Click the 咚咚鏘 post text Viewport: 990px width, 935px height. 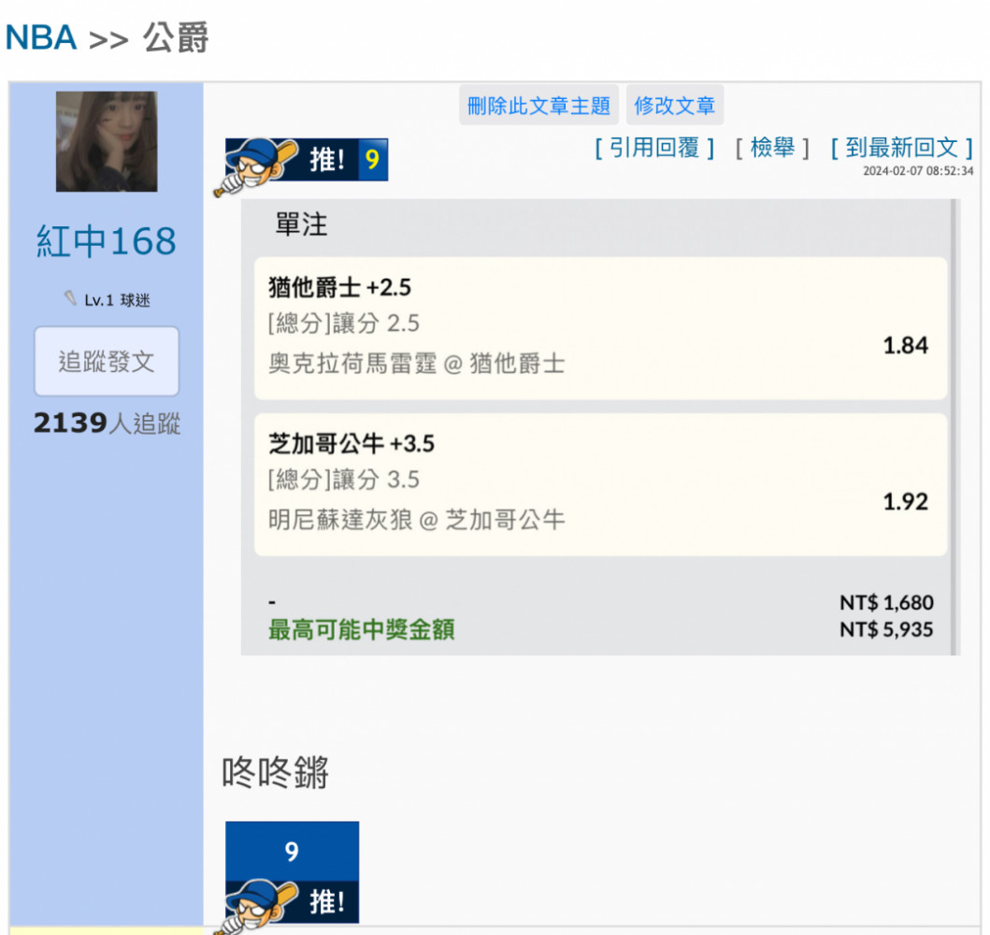(x=275, y=771)
